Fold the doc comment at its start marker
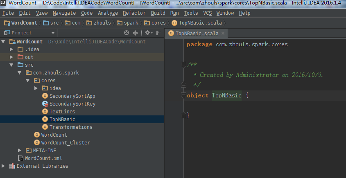Viewport: 346px width, 178px height. pyautogui.click(x=183, y=65)
